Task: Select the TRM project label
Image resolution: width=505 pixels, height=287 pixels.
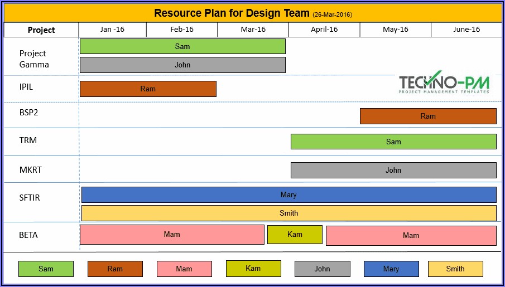Action: tap(28, 140)
